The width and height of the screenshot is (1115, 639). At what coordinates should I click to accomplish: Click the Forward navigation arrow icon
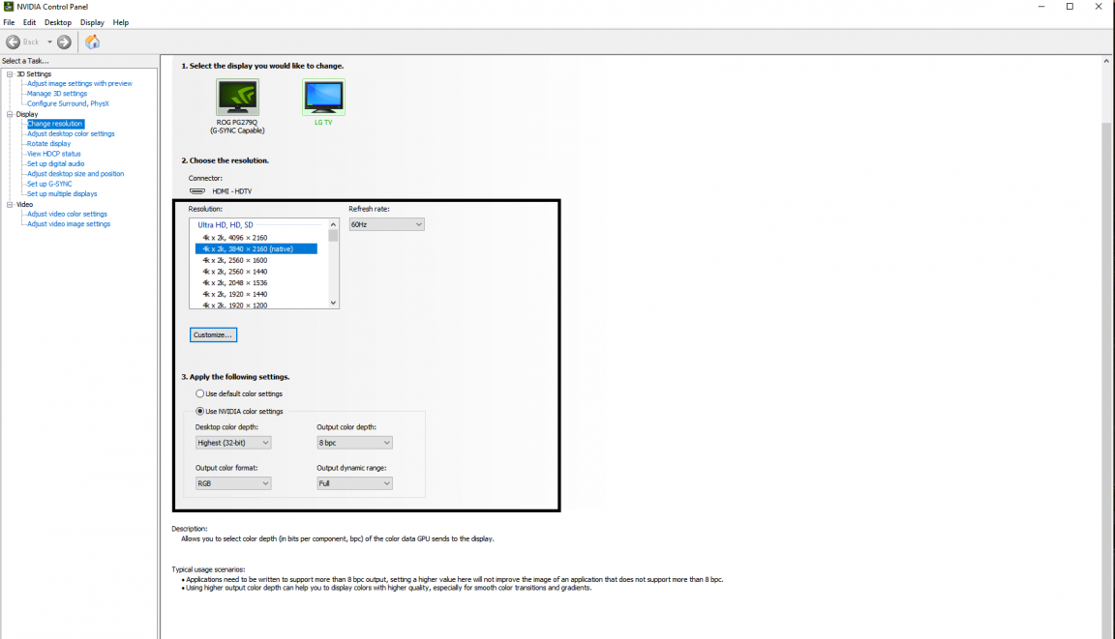(62, 42)
